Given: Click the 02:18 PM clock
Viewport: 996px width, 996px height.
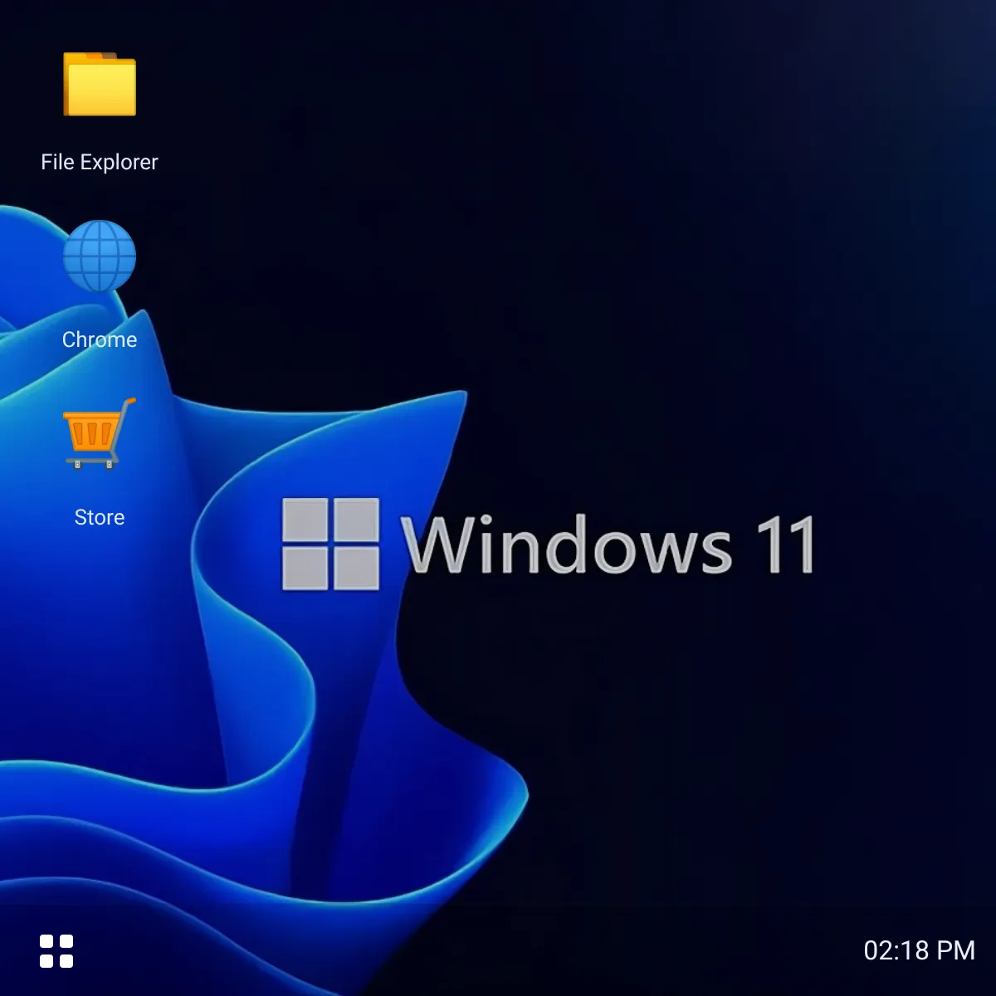Looking at the screenshot, I should pos(919,950).
